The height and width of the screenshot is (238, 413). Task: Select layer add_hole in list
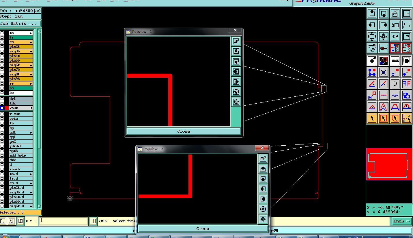(21, 155)
